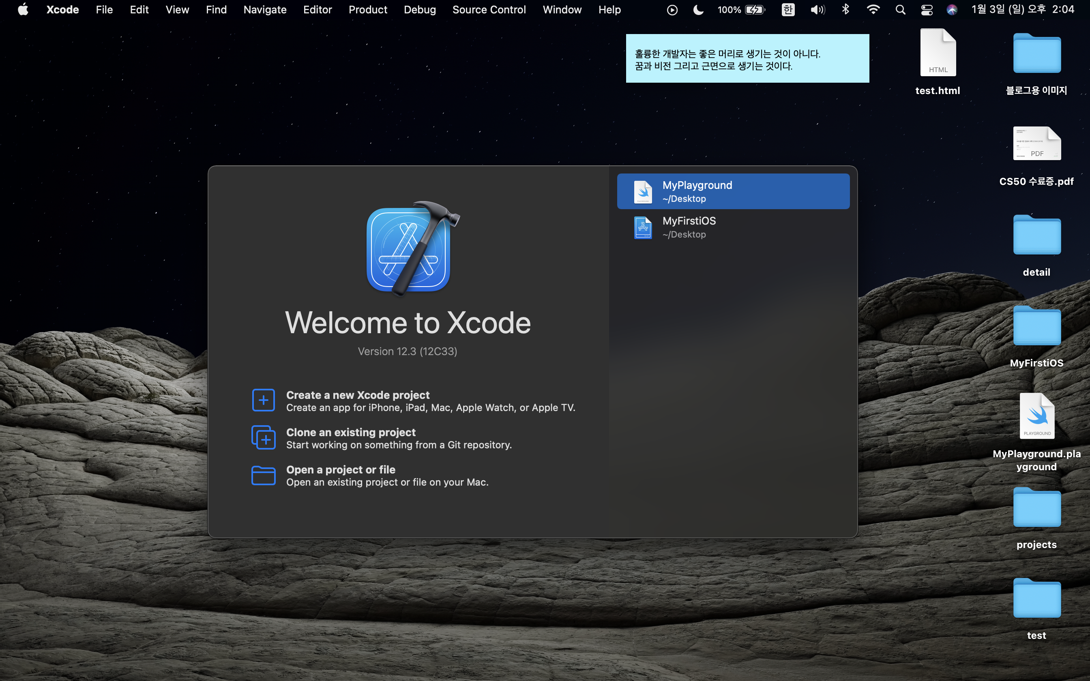Open the volume control in the menu bar
This screenshot has width=1090, height=681.
817,9
